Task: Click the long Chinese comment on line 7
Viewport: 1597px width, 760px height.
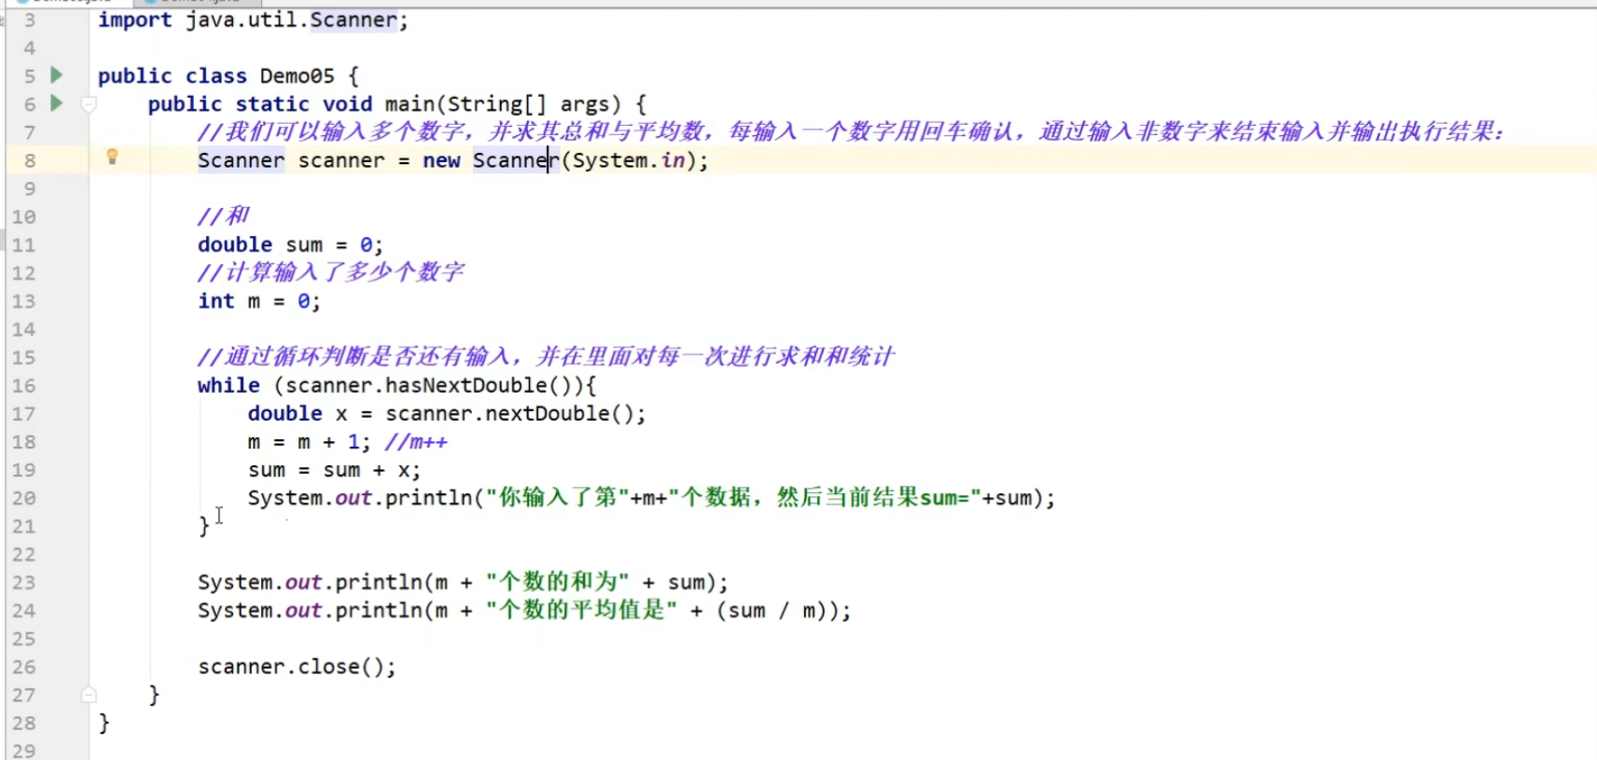Action: click(851, 131)
